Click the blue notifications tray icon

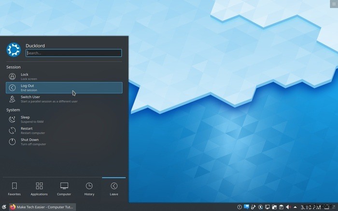pos(246,207)
